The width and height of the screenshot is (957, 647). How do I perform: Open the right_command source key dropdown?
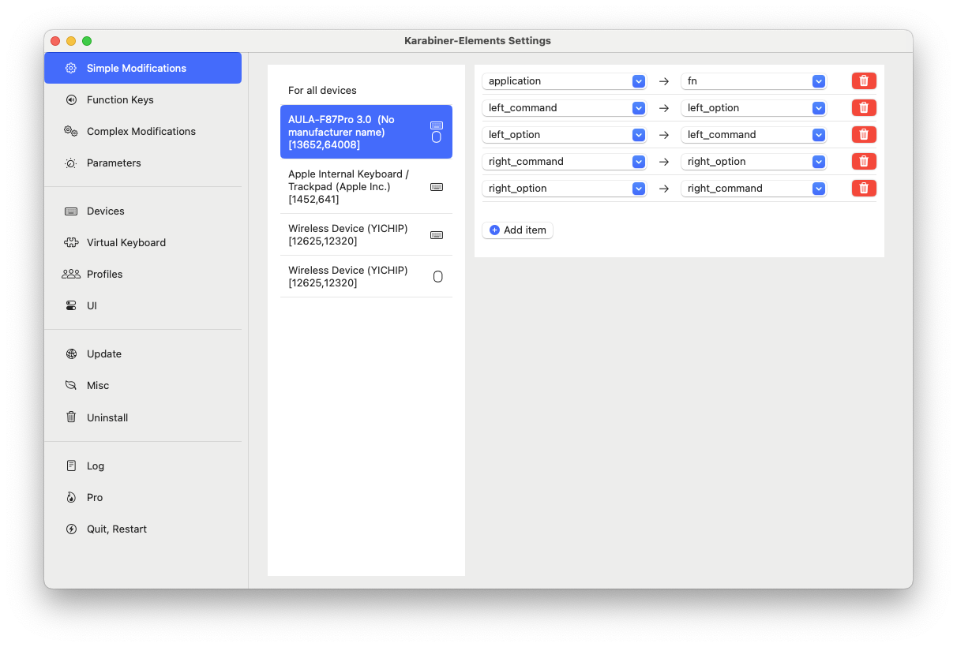[565, 162]
